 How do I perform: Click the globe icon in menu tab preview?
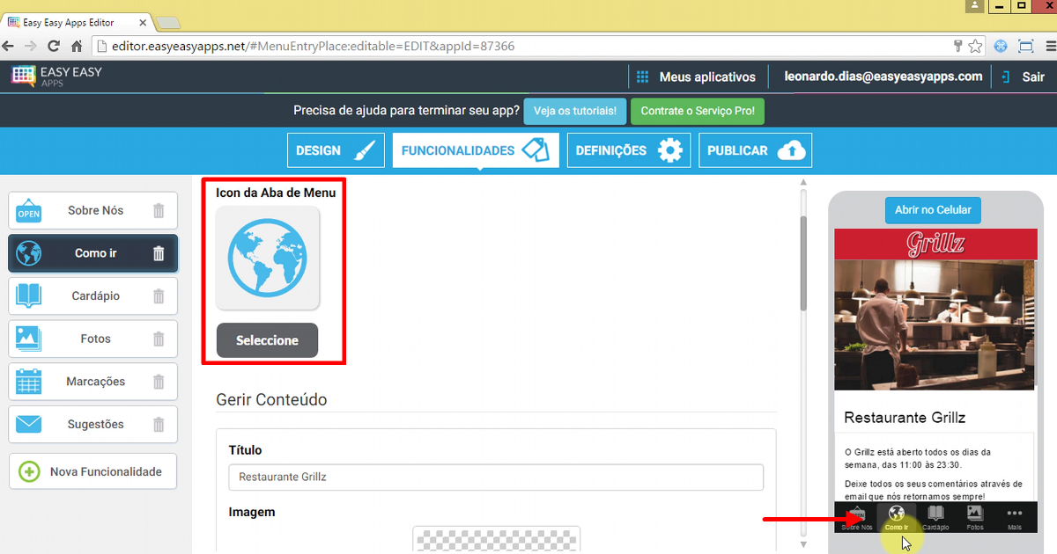pos(268,258)
